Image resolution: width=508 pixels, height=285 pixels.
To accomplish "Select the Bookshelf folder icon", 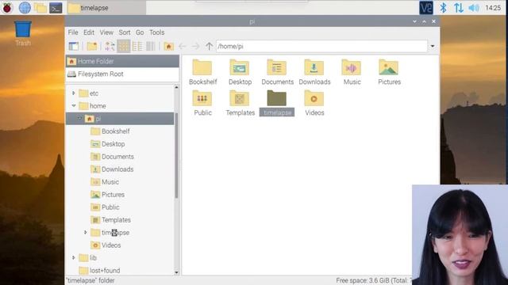I will coord(203,72).
